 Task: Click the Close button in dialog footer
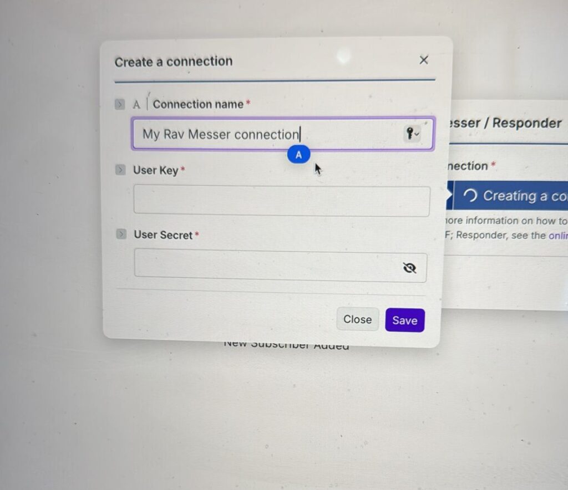point(358,319)
